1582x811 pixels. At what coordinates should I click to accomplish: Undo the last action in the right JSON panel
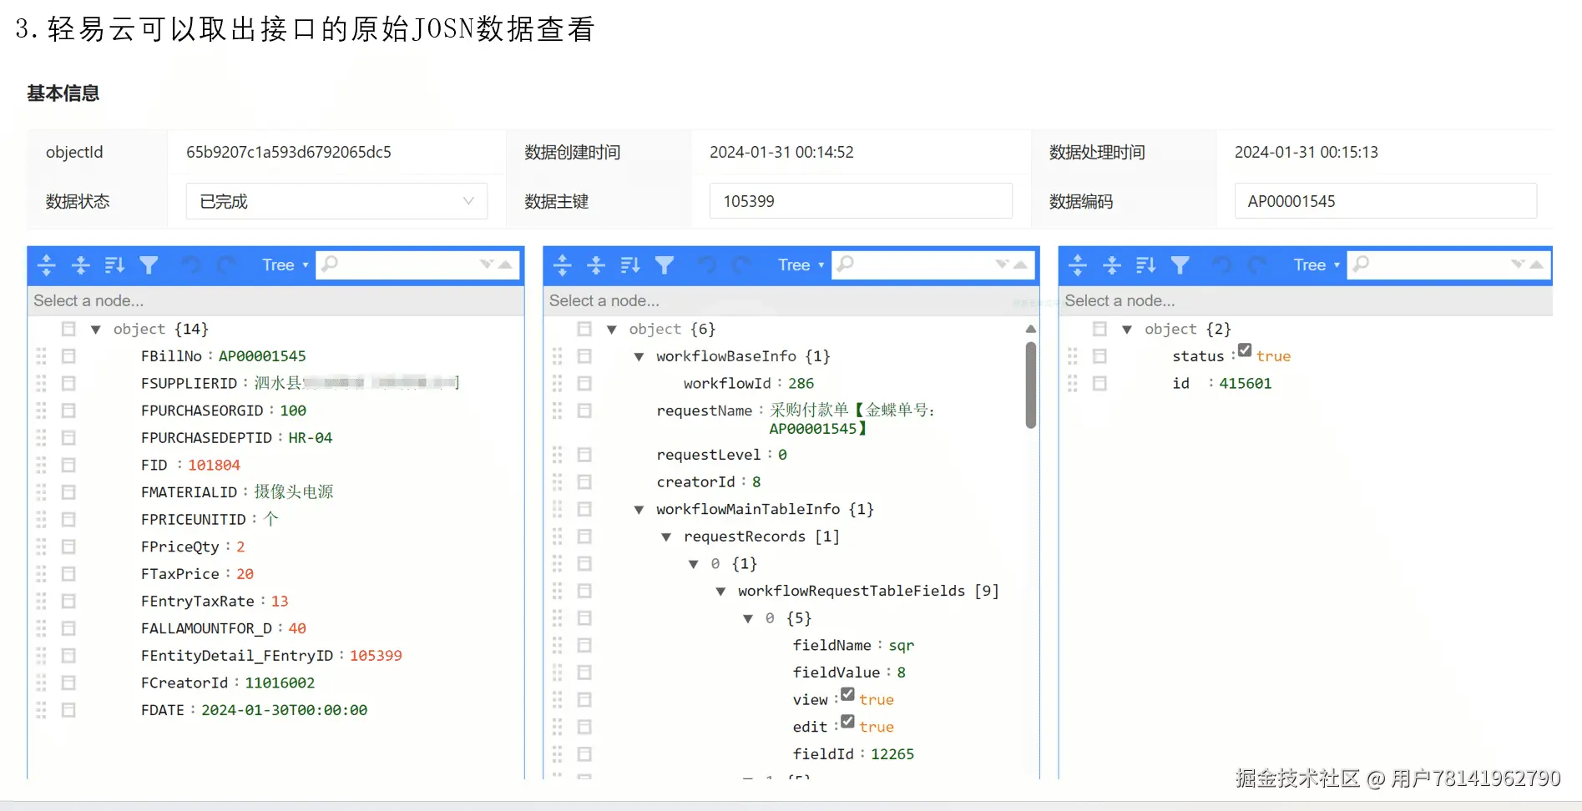tap(1222, 265)
